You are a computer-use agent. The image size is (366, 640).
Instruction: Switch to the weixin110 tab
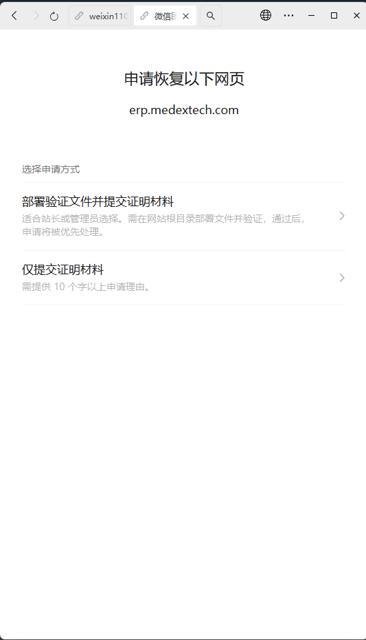pyautogui.click(x=100, y=16)
